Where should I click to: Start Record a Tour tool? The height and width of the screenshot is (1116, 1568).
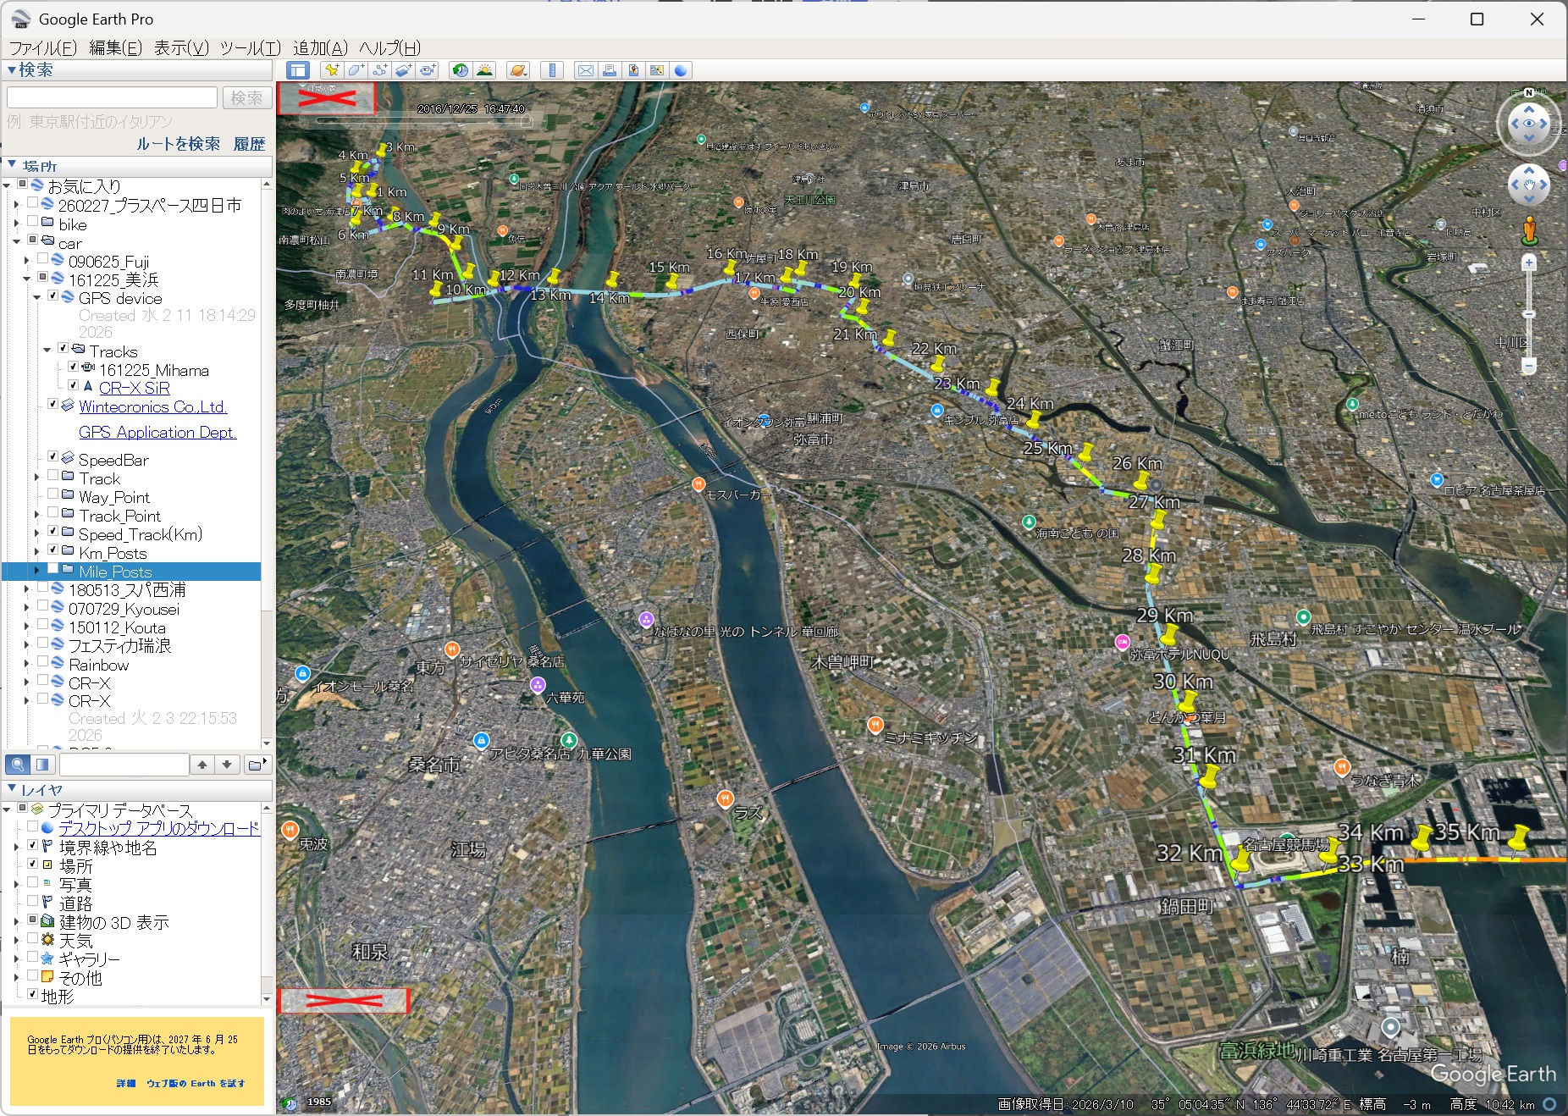pyautogui.click(x=428, y=70)
